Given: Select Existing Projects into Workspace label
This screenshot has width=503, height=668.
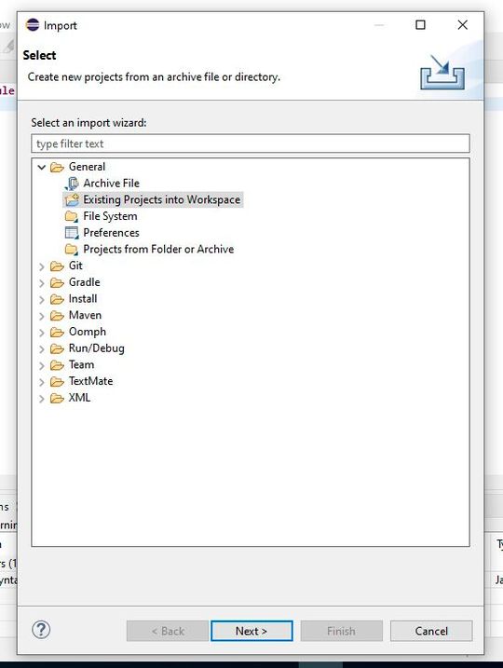Looking at the screenshot, I should [x=162, y=199].
